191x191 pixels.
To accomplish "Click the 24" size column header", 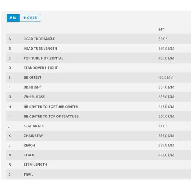I will tap(161, 29).
